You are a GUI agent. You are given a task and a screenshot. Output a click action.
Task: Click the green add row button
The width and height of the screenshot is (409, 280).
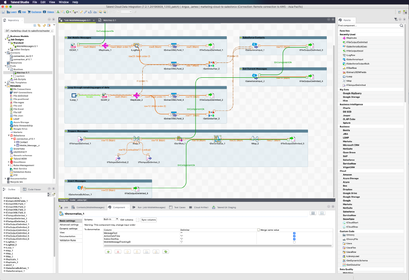point(108,252)
